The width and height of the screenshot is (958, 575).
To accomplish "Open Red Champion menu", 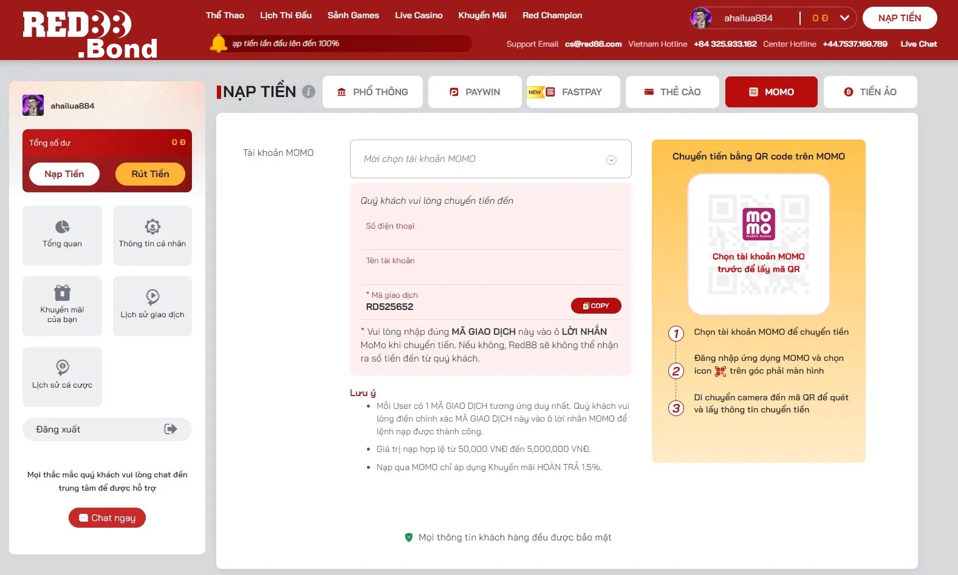I will (552, 15).
